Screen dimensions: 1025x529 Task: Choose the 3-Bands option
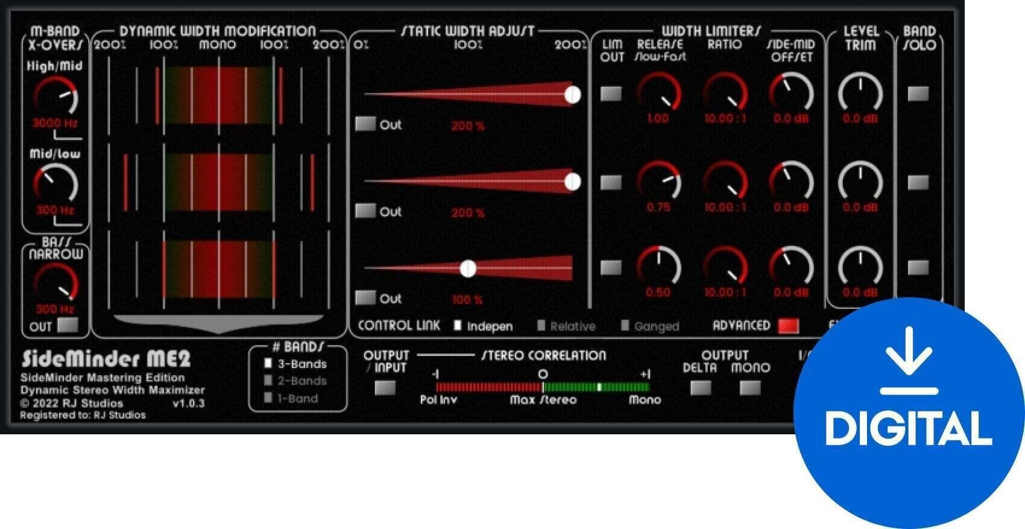295,364
